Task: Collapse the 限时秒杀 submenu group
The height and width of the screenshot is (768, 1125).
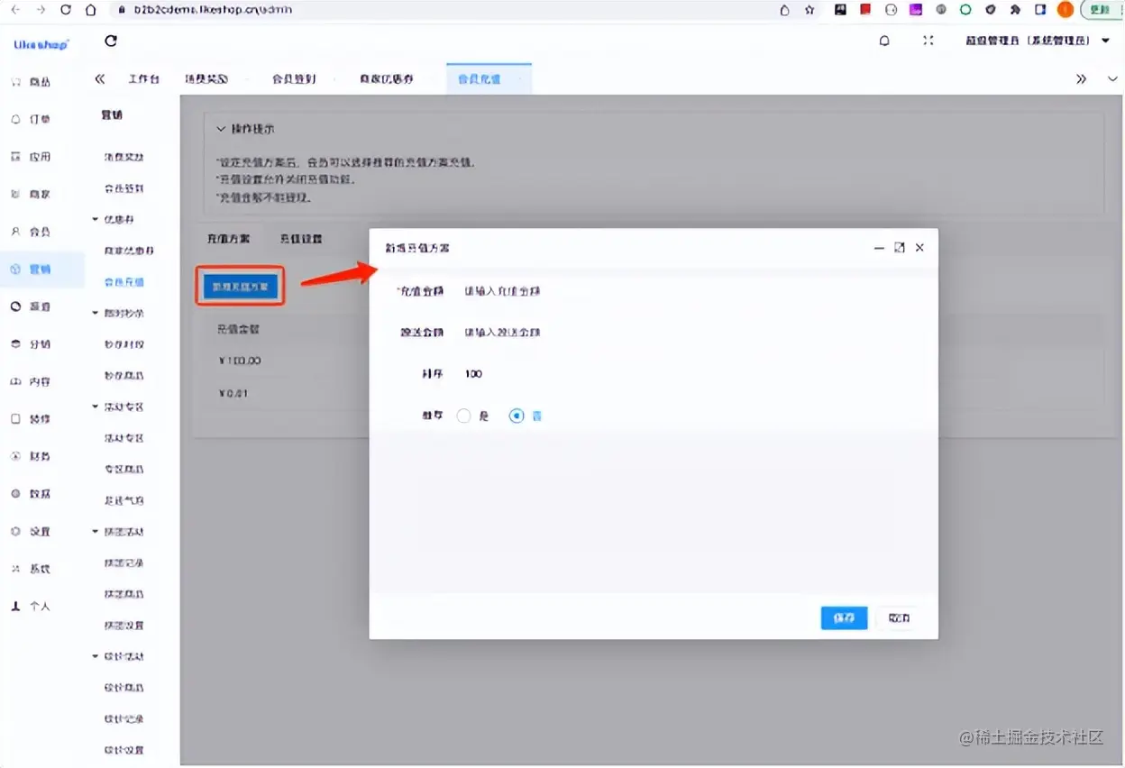Action: click(96, 313)
